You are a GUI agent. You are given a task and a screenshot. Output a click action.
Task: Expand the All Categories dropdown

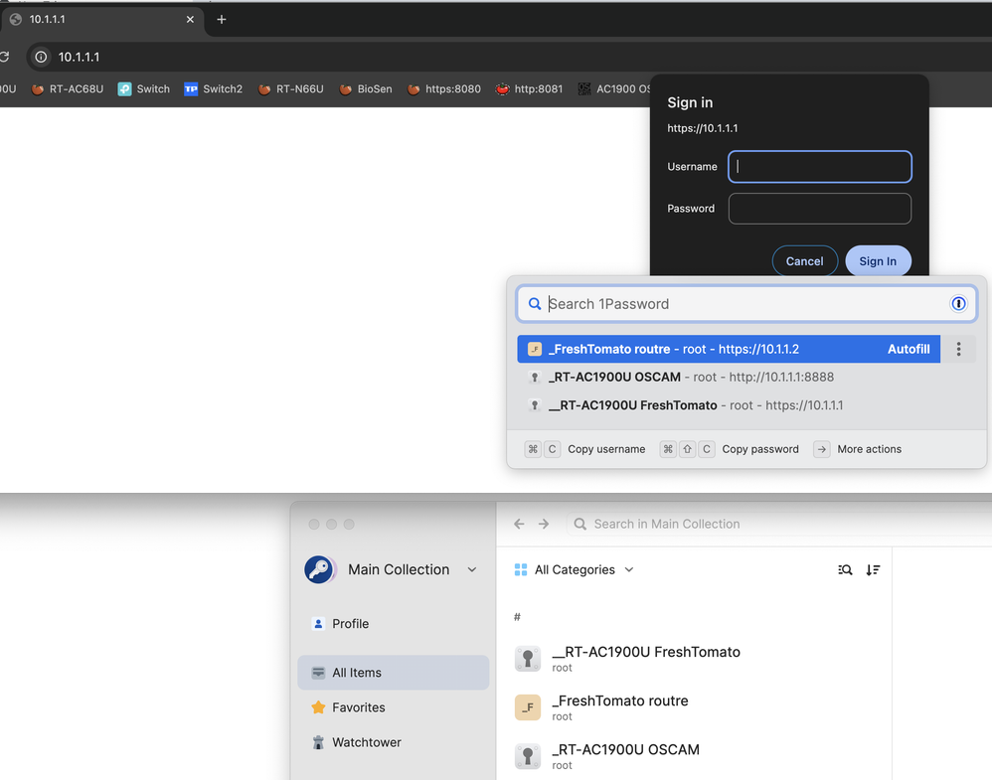tap(575, 570)
